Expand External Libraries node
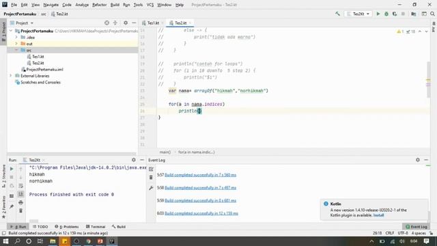 coord(11,76)
